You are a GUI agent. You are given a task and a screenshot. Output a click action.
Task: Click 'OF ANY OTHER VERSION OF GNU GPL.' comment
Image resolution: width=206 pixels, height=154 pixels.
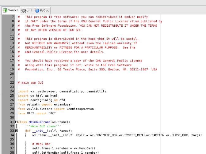tap(54, 30)
